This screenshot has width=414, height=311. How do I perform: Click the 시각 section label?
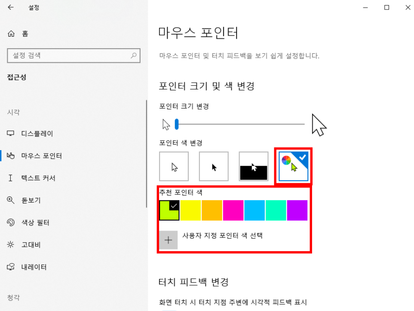[x=13, y=112]
